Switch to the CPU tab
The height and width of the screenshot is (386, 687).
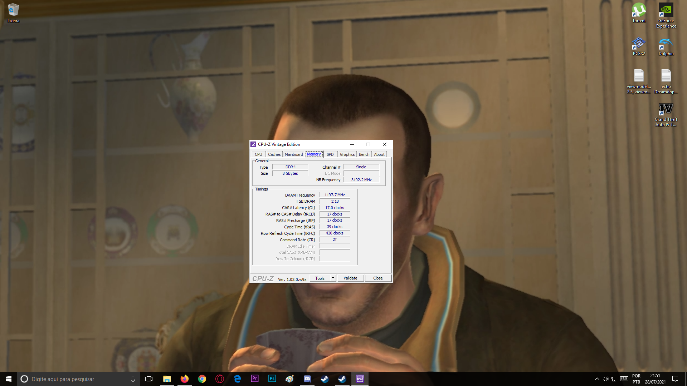point(258,154)
